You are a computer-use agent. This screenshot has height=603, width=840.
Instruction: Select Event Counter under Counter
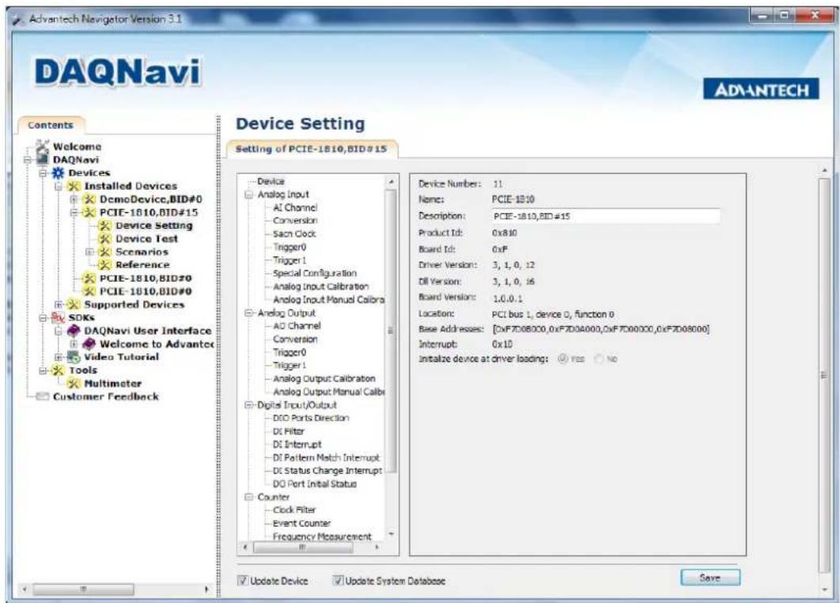coord(301,523)
